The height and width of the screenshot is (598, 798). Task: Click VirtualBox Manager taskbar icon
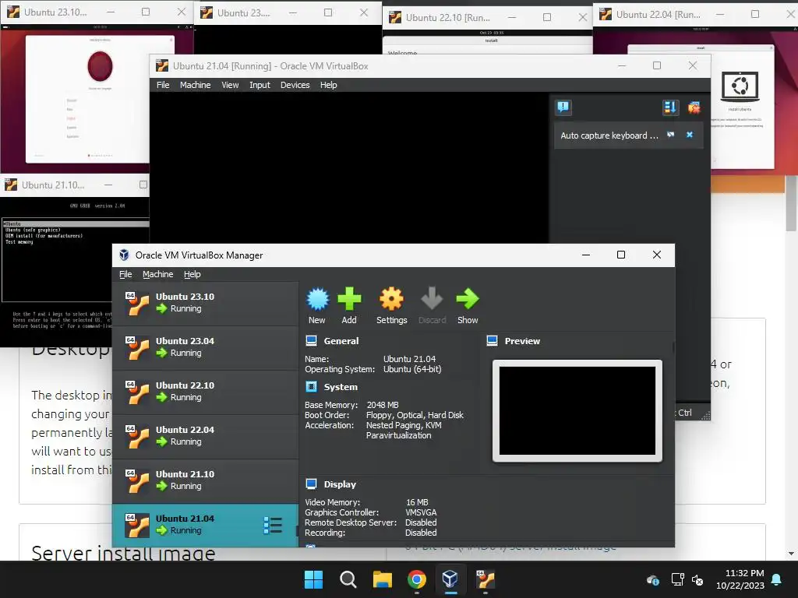coord(450,579)
